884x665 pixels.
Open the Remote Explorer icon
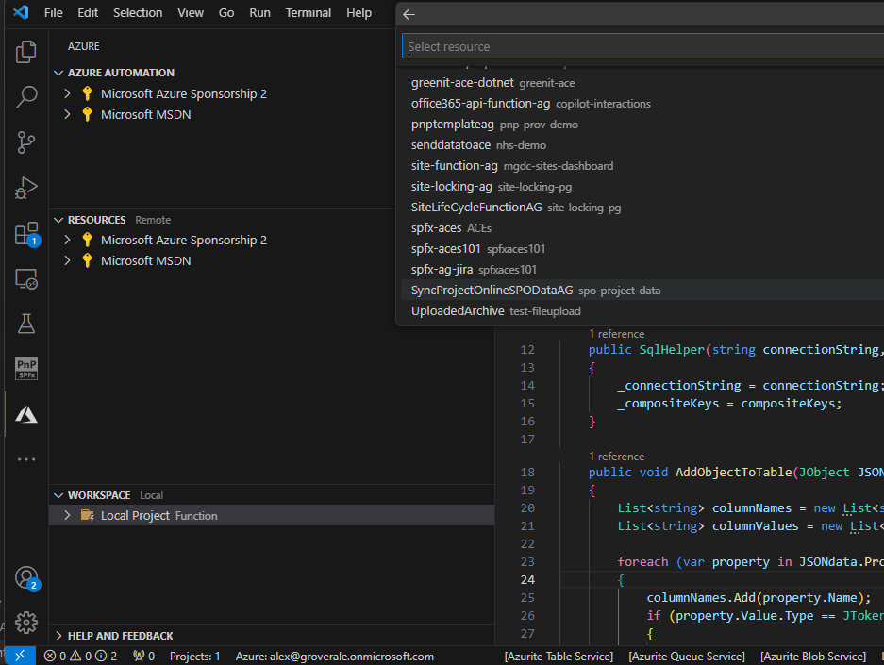(x=26, y=279)
